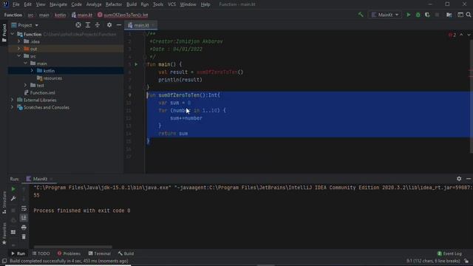
Task: Click the caret position indicator in status bar
Action: pyautogui.click(x=433, y=261)
